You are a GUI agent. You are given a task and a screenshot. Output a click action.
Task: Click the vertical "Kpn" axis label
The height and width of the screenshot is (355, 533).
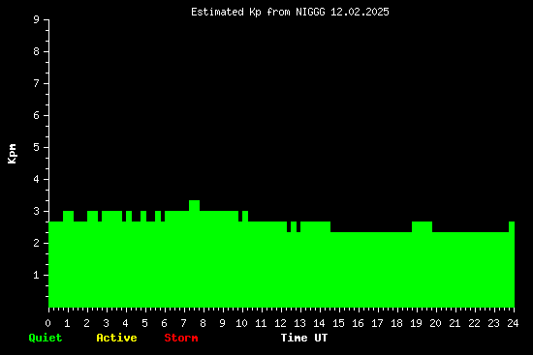(12, 154)
